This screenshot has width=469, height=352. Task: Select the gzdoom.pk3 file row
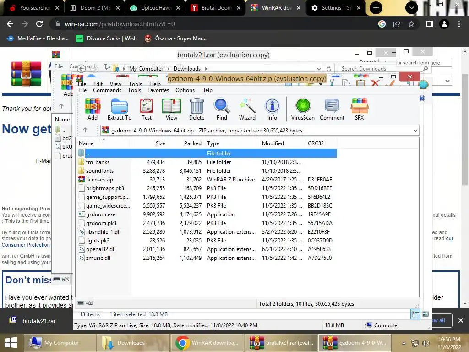[x=207, y=223]
